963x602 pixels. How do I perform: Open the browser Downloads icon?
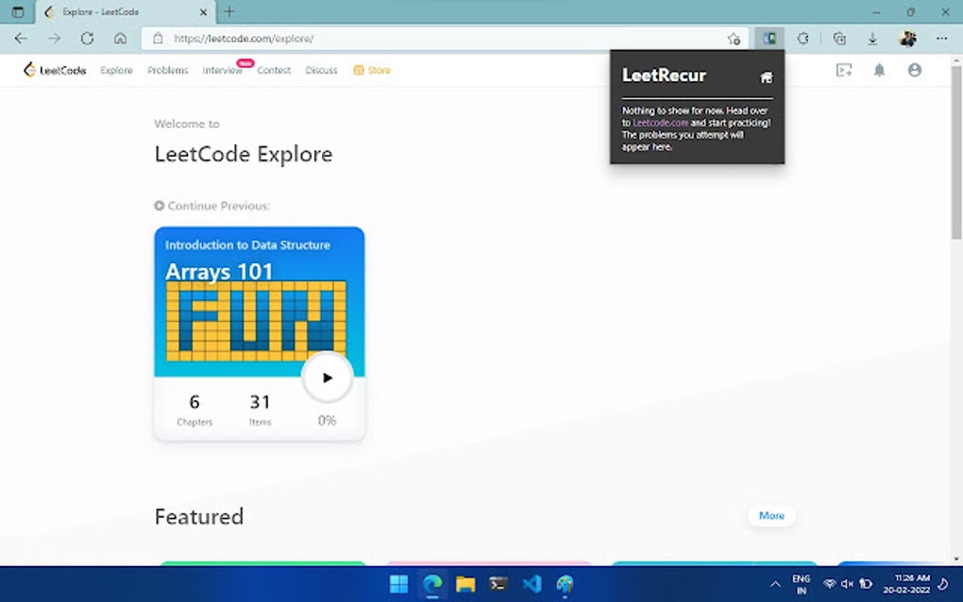[872, 38]
